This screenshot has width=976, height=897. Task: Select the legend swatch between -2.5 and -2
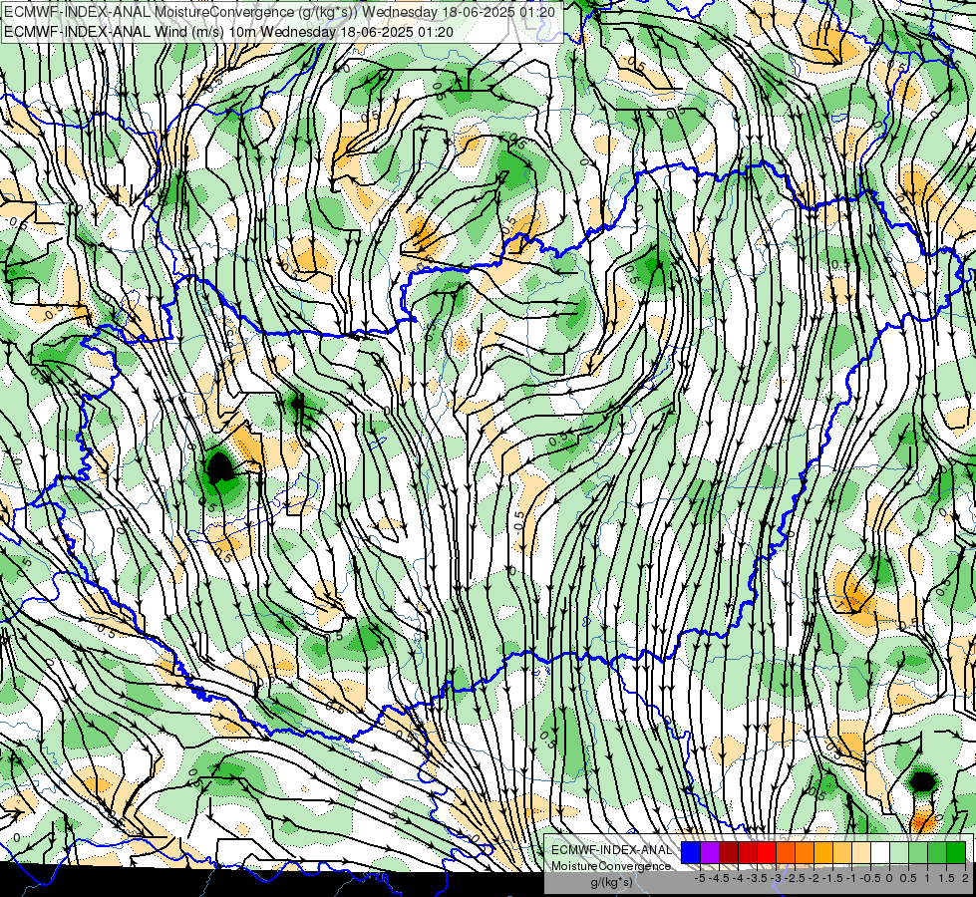pyautogui.click(x=805, y=852)
